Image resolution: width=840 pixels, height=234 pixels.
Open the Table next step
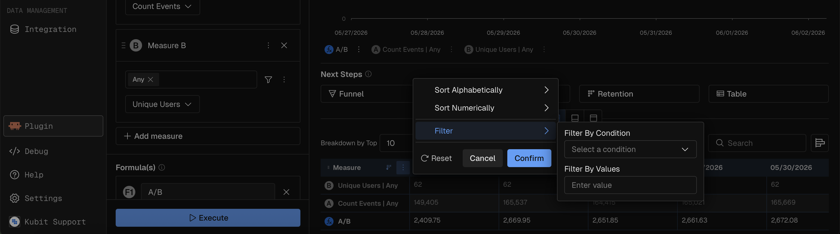tap(768, 94)
